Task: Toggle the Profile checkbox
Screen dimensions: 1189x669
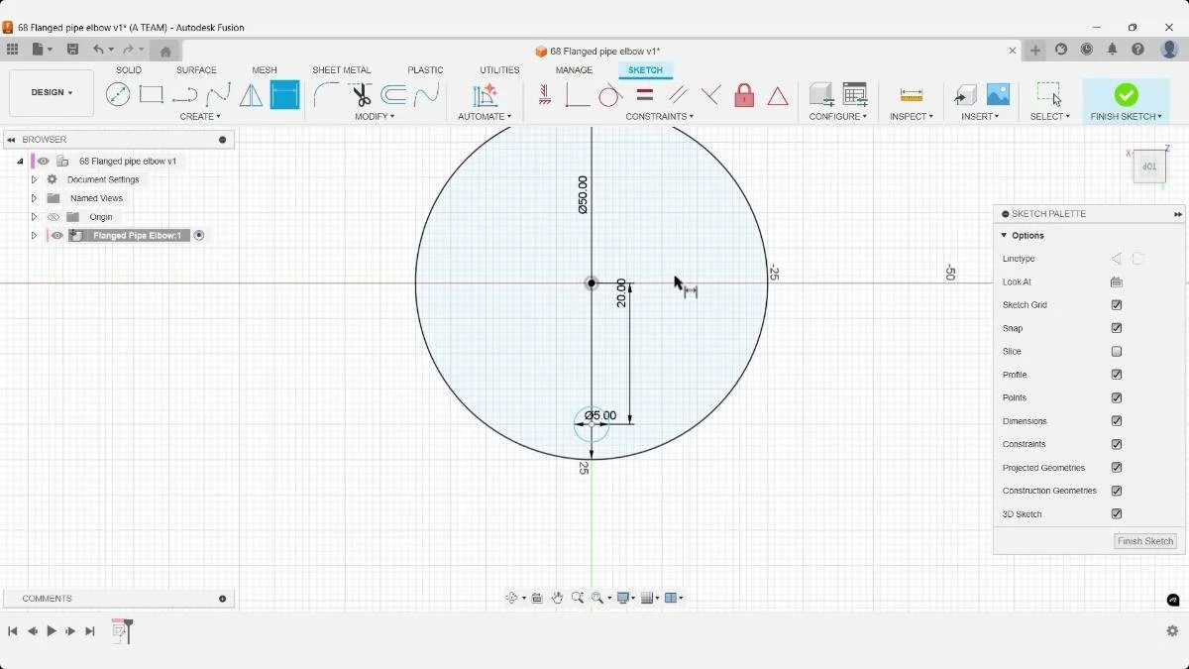Action: pos(1117,375)
